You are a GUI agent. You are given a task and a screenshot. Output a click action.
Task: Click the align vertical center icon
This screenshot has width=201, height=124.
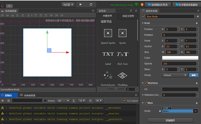coord(7,15)
